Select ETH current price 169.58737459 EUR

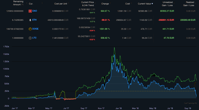86,18
